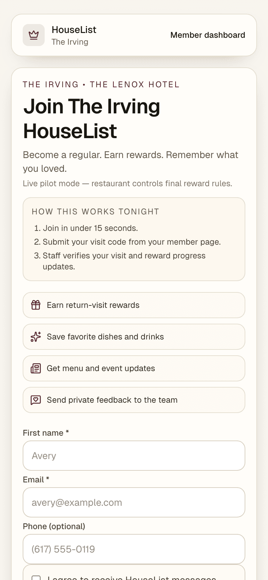Click the Earn return-visit rewards text
This screenshot has height=580, width=268.
93,305
